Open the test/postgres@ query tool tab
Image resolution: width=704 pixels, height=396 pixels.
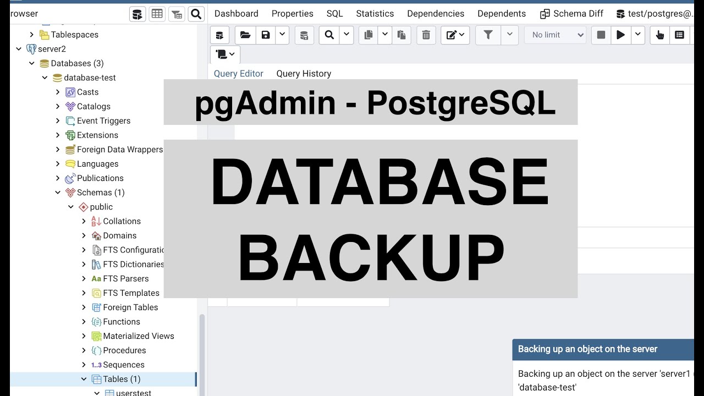pos(654,14)
